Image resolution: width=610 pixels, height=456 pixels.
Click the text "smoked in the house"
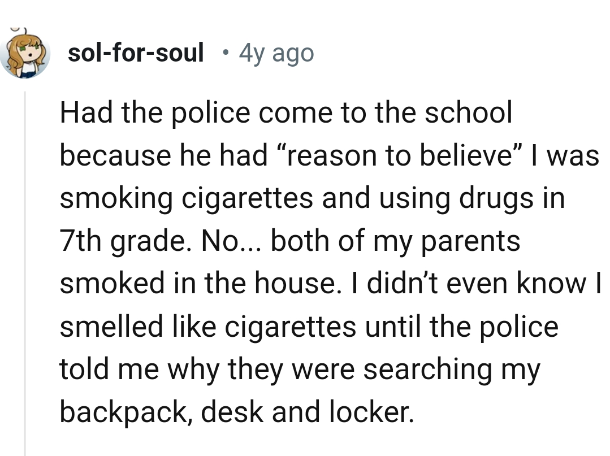click(201, 283)
